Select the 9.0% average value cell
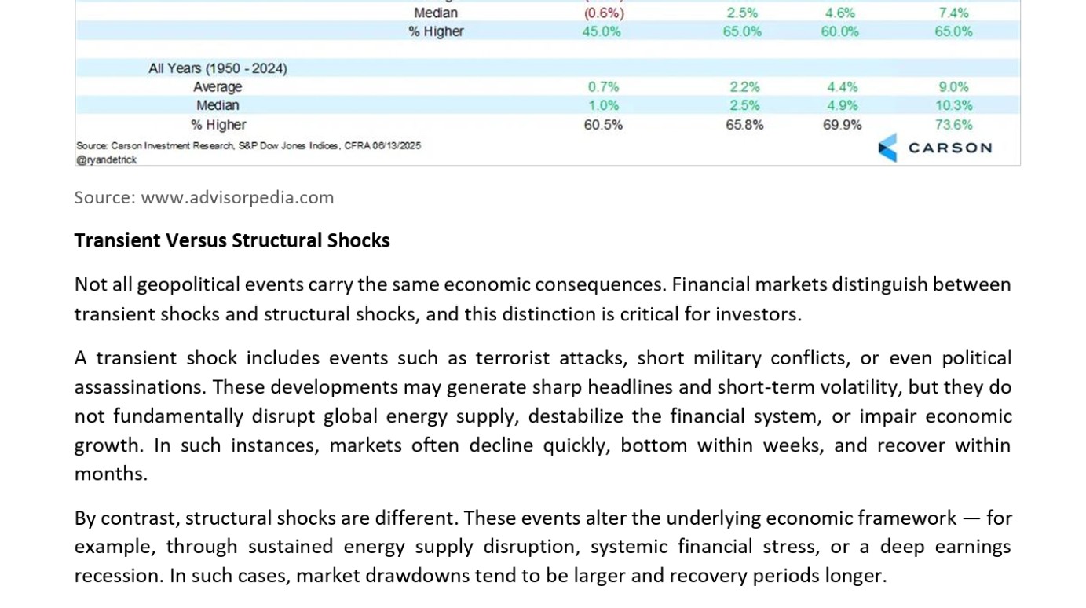Viewport: 1086px width, 608px height. (953, 87)
